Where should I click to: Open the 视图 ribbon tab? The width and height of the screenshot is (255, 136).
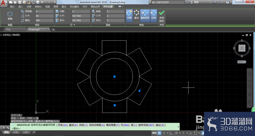click(x=47, y=7)
